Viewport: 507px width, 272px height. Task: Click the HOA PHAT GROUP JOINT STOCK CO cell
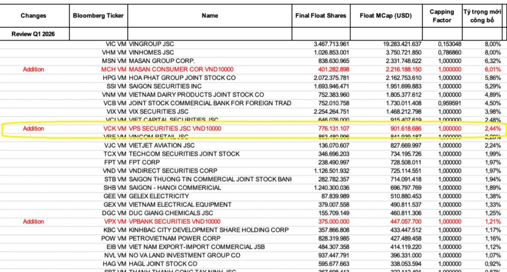coord(182,78)
